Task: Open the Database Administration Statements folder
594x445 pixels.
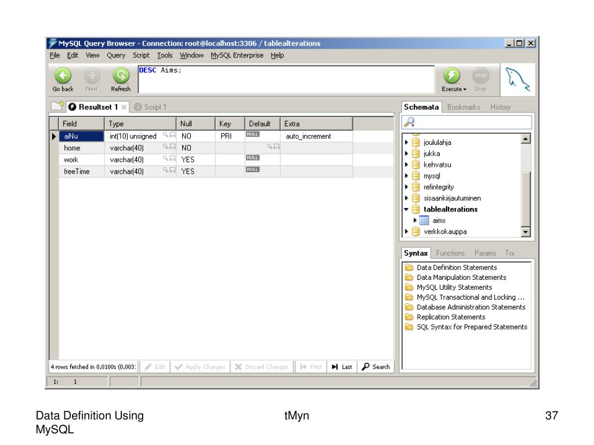Action: point(409,307)
